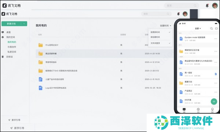This screenshot has height=132, width=220.
Task: Select 私密空间 in the sidebar
Action: click(12, 52)
